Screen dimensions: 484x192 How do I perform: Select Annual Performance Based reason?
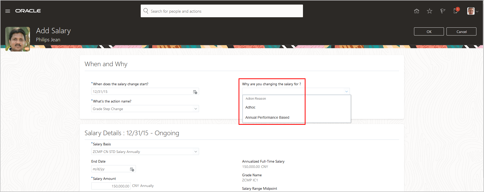click(x=267, y=117)
